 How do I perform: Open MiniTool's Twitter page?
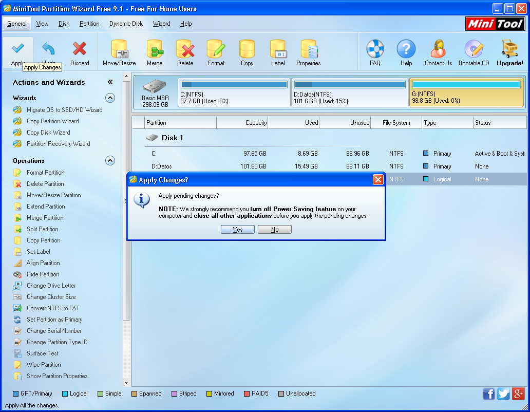pyautogui.click(x=503, y=394)
